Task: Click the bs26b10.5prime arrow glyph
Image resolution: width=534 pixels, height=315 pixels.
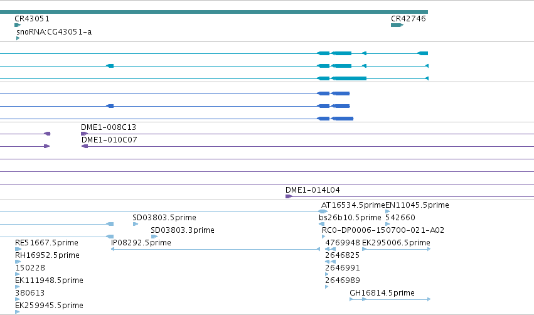Action: point(321,224)
